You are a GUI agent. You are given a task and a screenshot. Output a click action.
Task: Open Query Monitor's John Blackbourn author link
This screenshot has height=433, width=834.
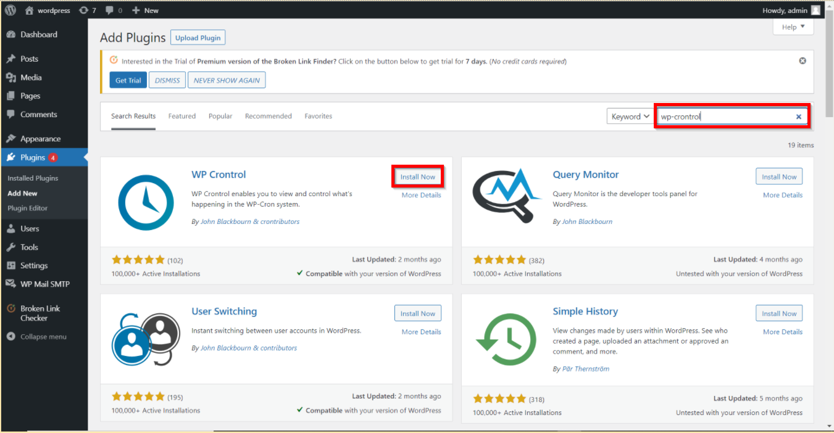pyautogui.click(x=587, y=221)
